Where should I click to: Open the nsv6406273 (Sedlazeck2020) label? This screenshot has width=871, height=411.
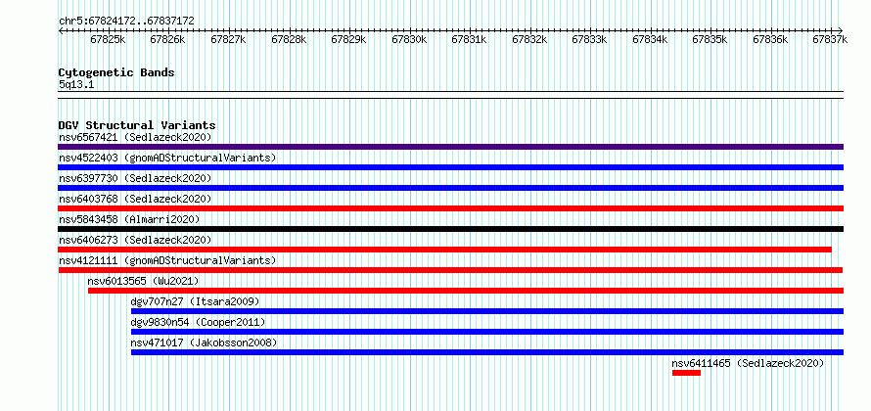click(135, 240)
